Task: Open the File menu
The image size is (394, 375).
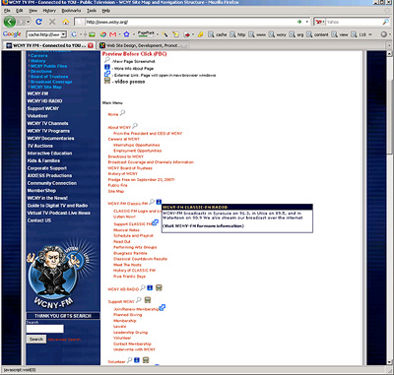Action: tap(7, 11)
